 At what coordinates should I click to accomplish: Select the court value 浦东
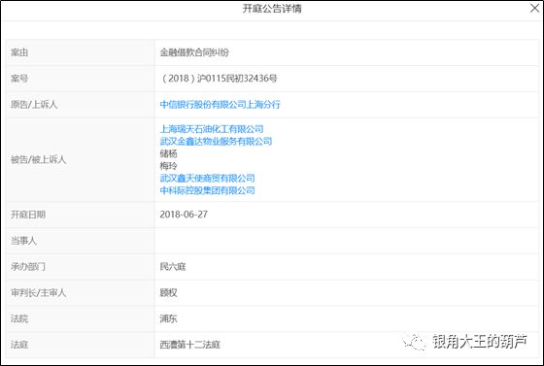coord(168,318)
